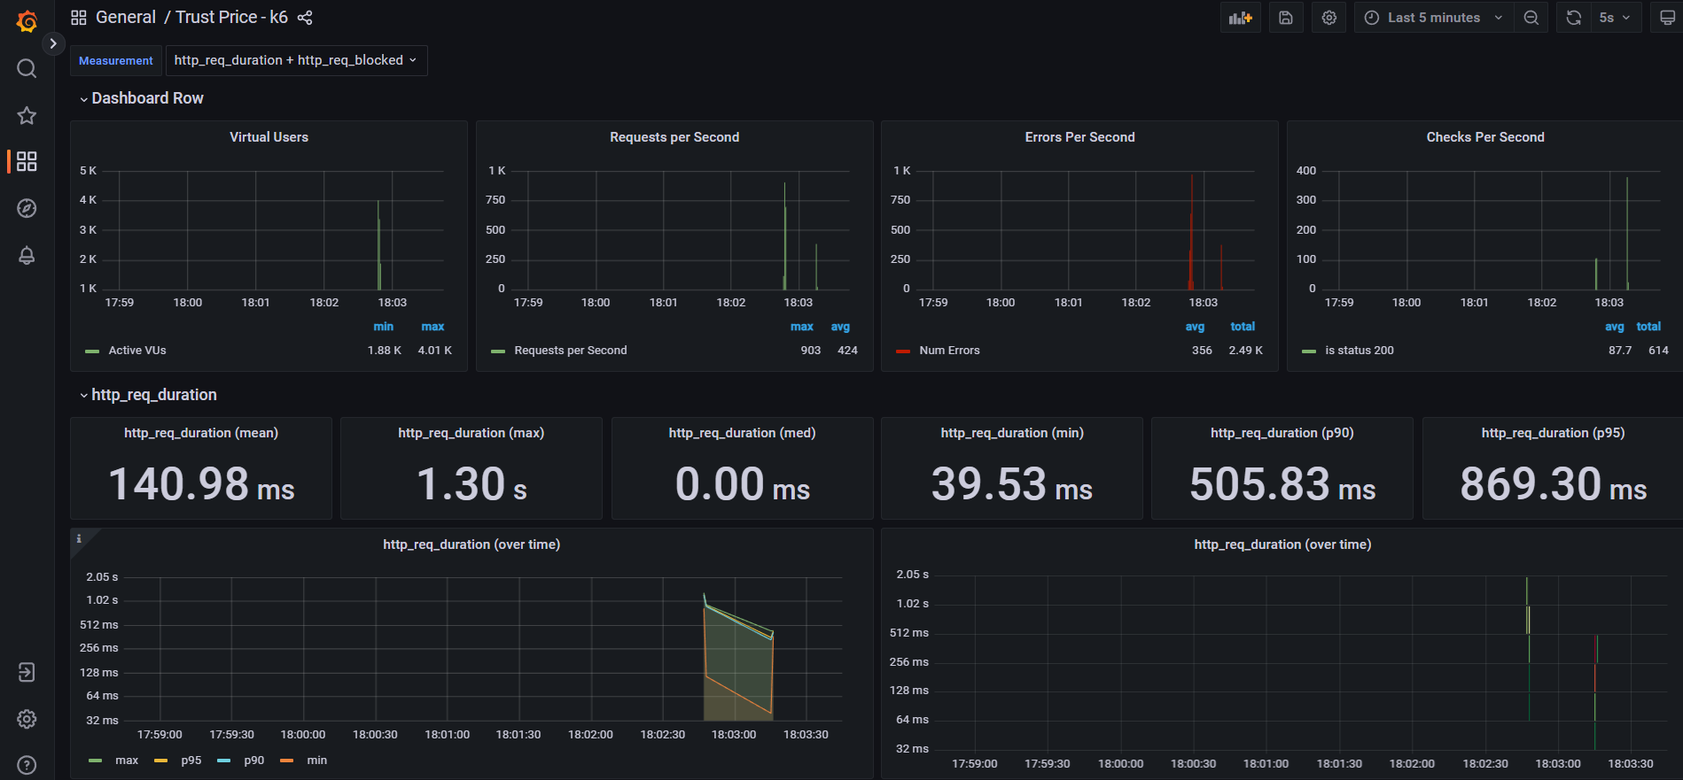Add a panel with the chart-plus icon
The height and width of the screenshot is (780, 1683).
click(1241, 18)
